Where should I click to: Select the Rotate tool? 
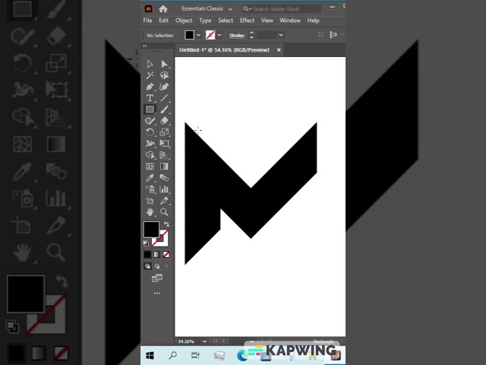[150, 132]
